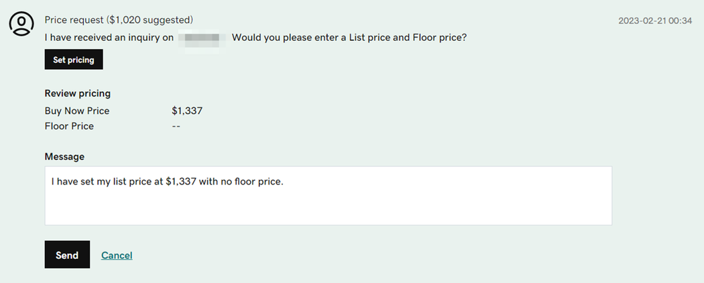Click the empty area of the Message box
The height and width of the screenshot is (283, 704).
coord(328,207)
